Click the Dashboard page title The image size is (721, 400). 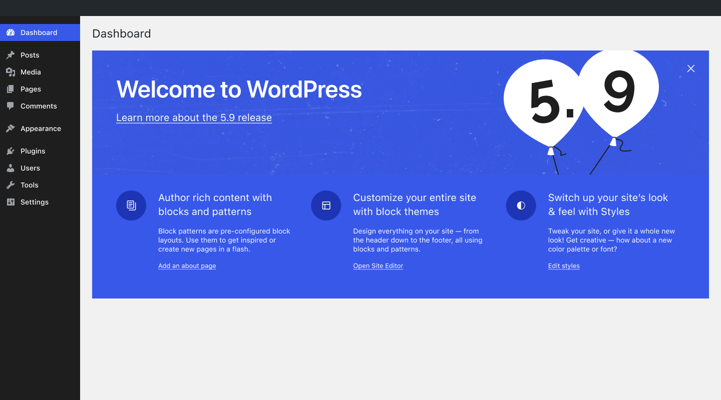click(x=122, y=33)
